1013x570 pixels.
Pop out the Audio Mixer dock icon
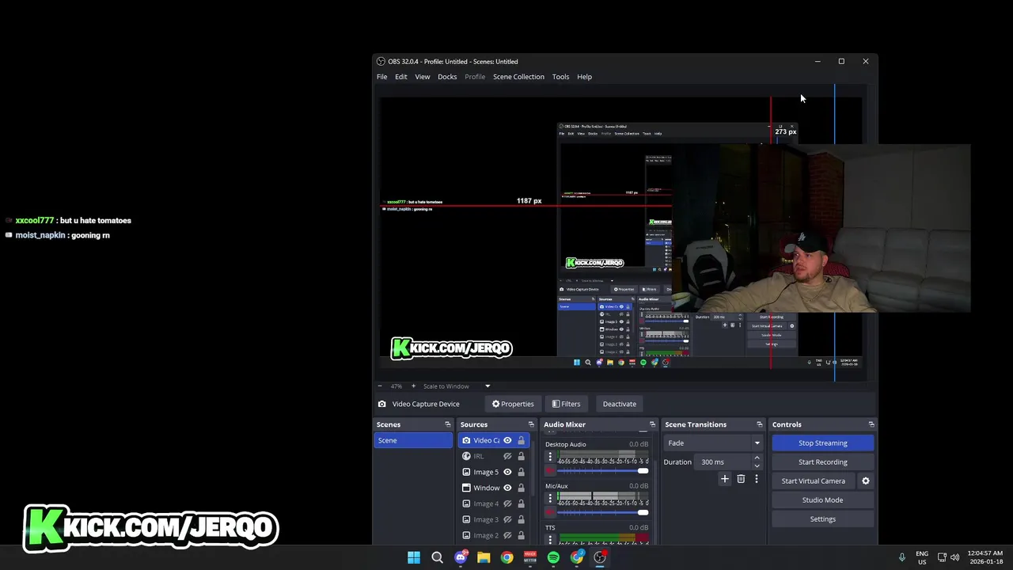[x=652, y=424]
